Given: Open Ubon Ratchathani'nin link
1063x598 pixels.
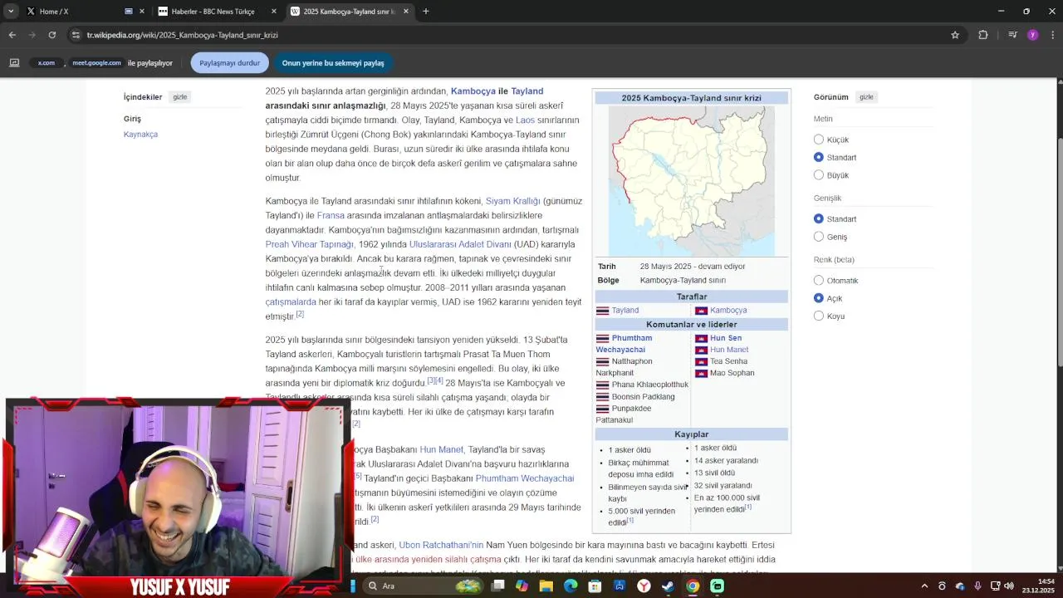Looking at the screenshot, I should pyautogui.click(x=441, y=545).
